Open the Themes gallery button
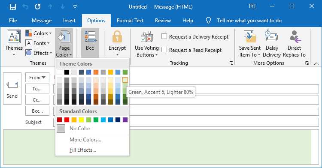322x168 pixels. [x=14, y=42]
